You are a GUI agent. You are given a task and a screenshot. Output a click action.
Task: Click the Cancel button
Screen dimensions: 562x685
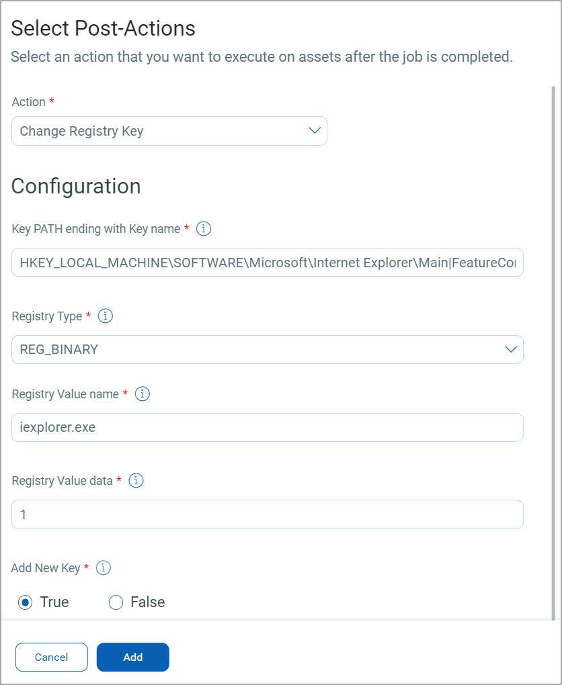pyautogui.click(x=51, y=657)
